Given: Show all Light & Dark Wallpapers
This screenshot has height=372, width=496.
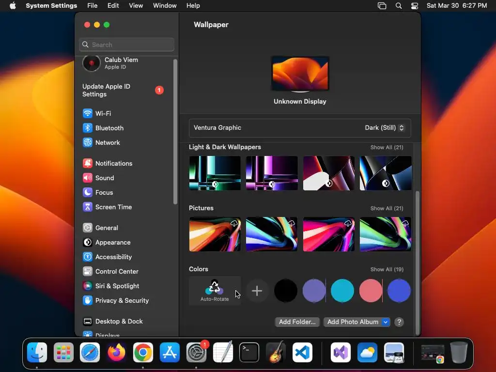Looking at the screenshot, I should coord(387,147).
